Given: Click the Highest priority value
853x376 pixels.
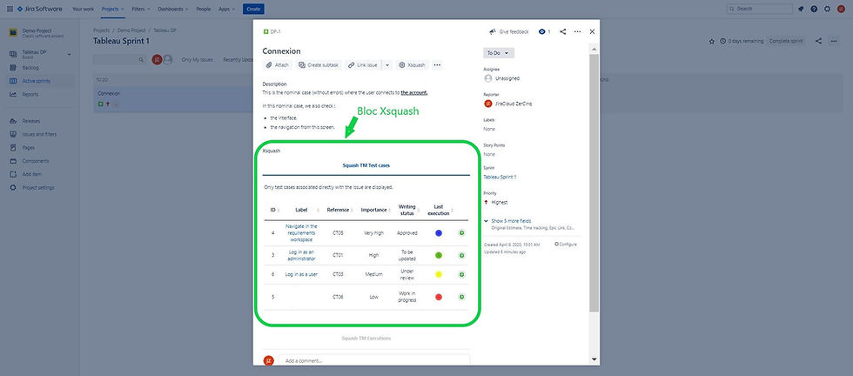Looking at the screenshot, I should click(495, 202).
